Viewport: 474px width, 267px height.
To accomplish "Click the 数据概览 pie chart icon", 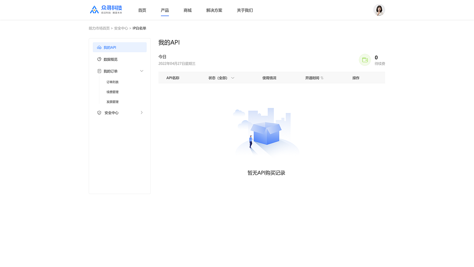I will click(99, 59).
